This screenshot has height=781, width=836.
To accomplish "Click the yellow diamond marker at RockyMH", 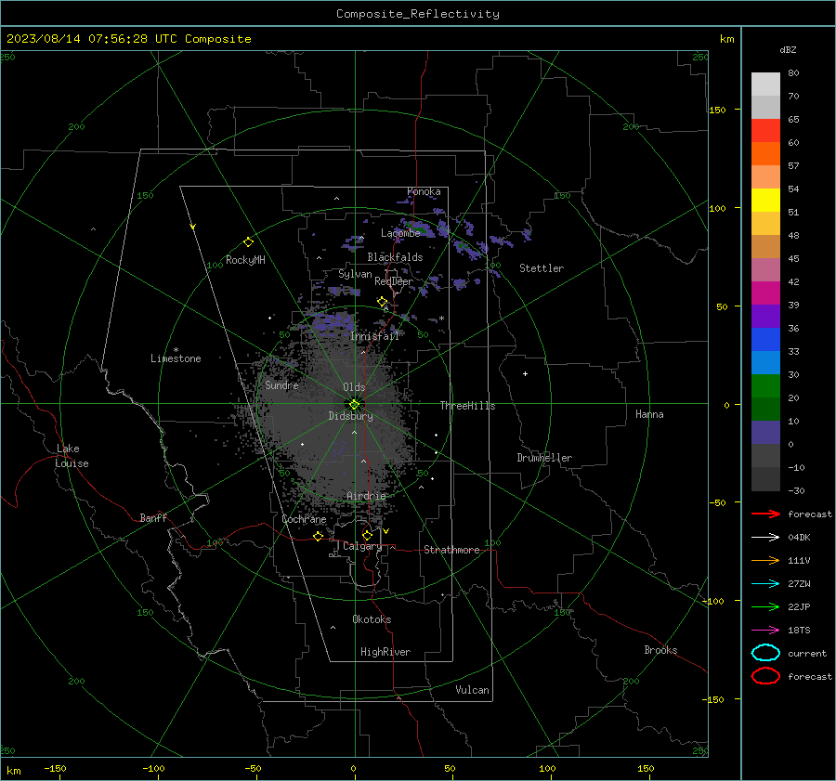I will (248, 242).
